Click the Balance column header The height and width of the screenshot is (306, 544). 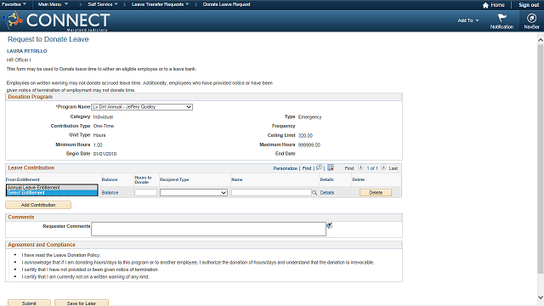click(110, 179)
